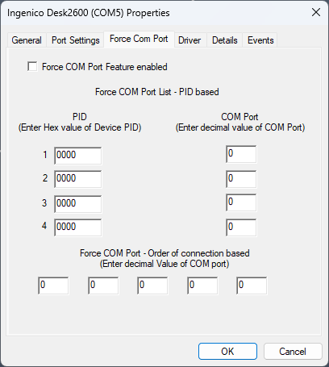Click the third order-of-connection COM port field
Screen dimensions: 329x367
click(x=152, y=286)
